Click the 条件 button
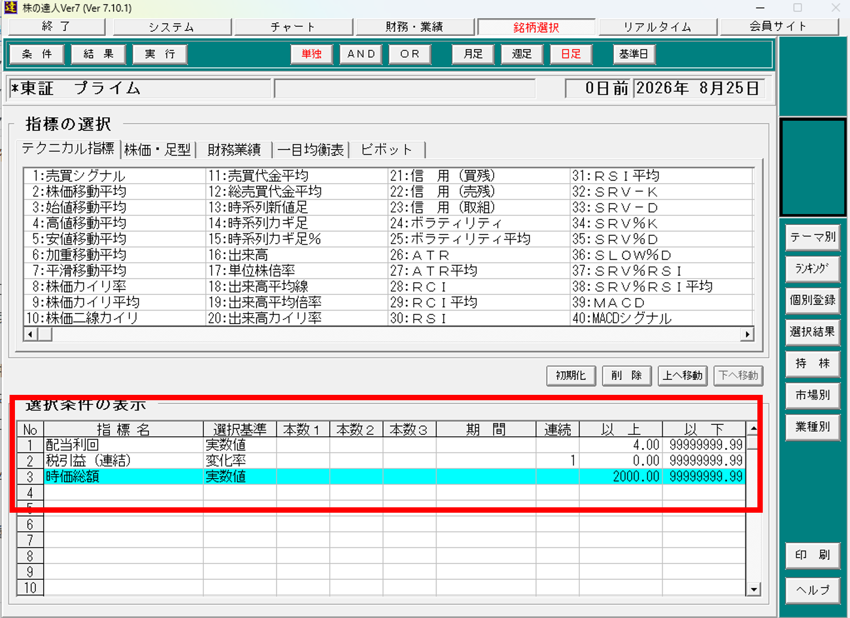Image resolution: width=850 pixels, height=618 pixels. [x=37, y=54]
